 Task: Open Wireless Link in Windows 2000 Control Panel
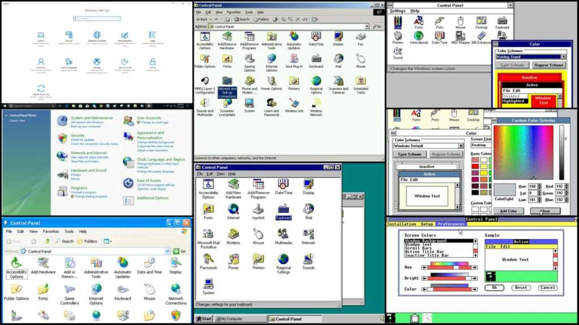coord(294,106)
